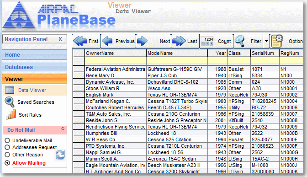The image size is (307, 177).
Task: Select Addressee Request radio button
Action: coord(7,147)
